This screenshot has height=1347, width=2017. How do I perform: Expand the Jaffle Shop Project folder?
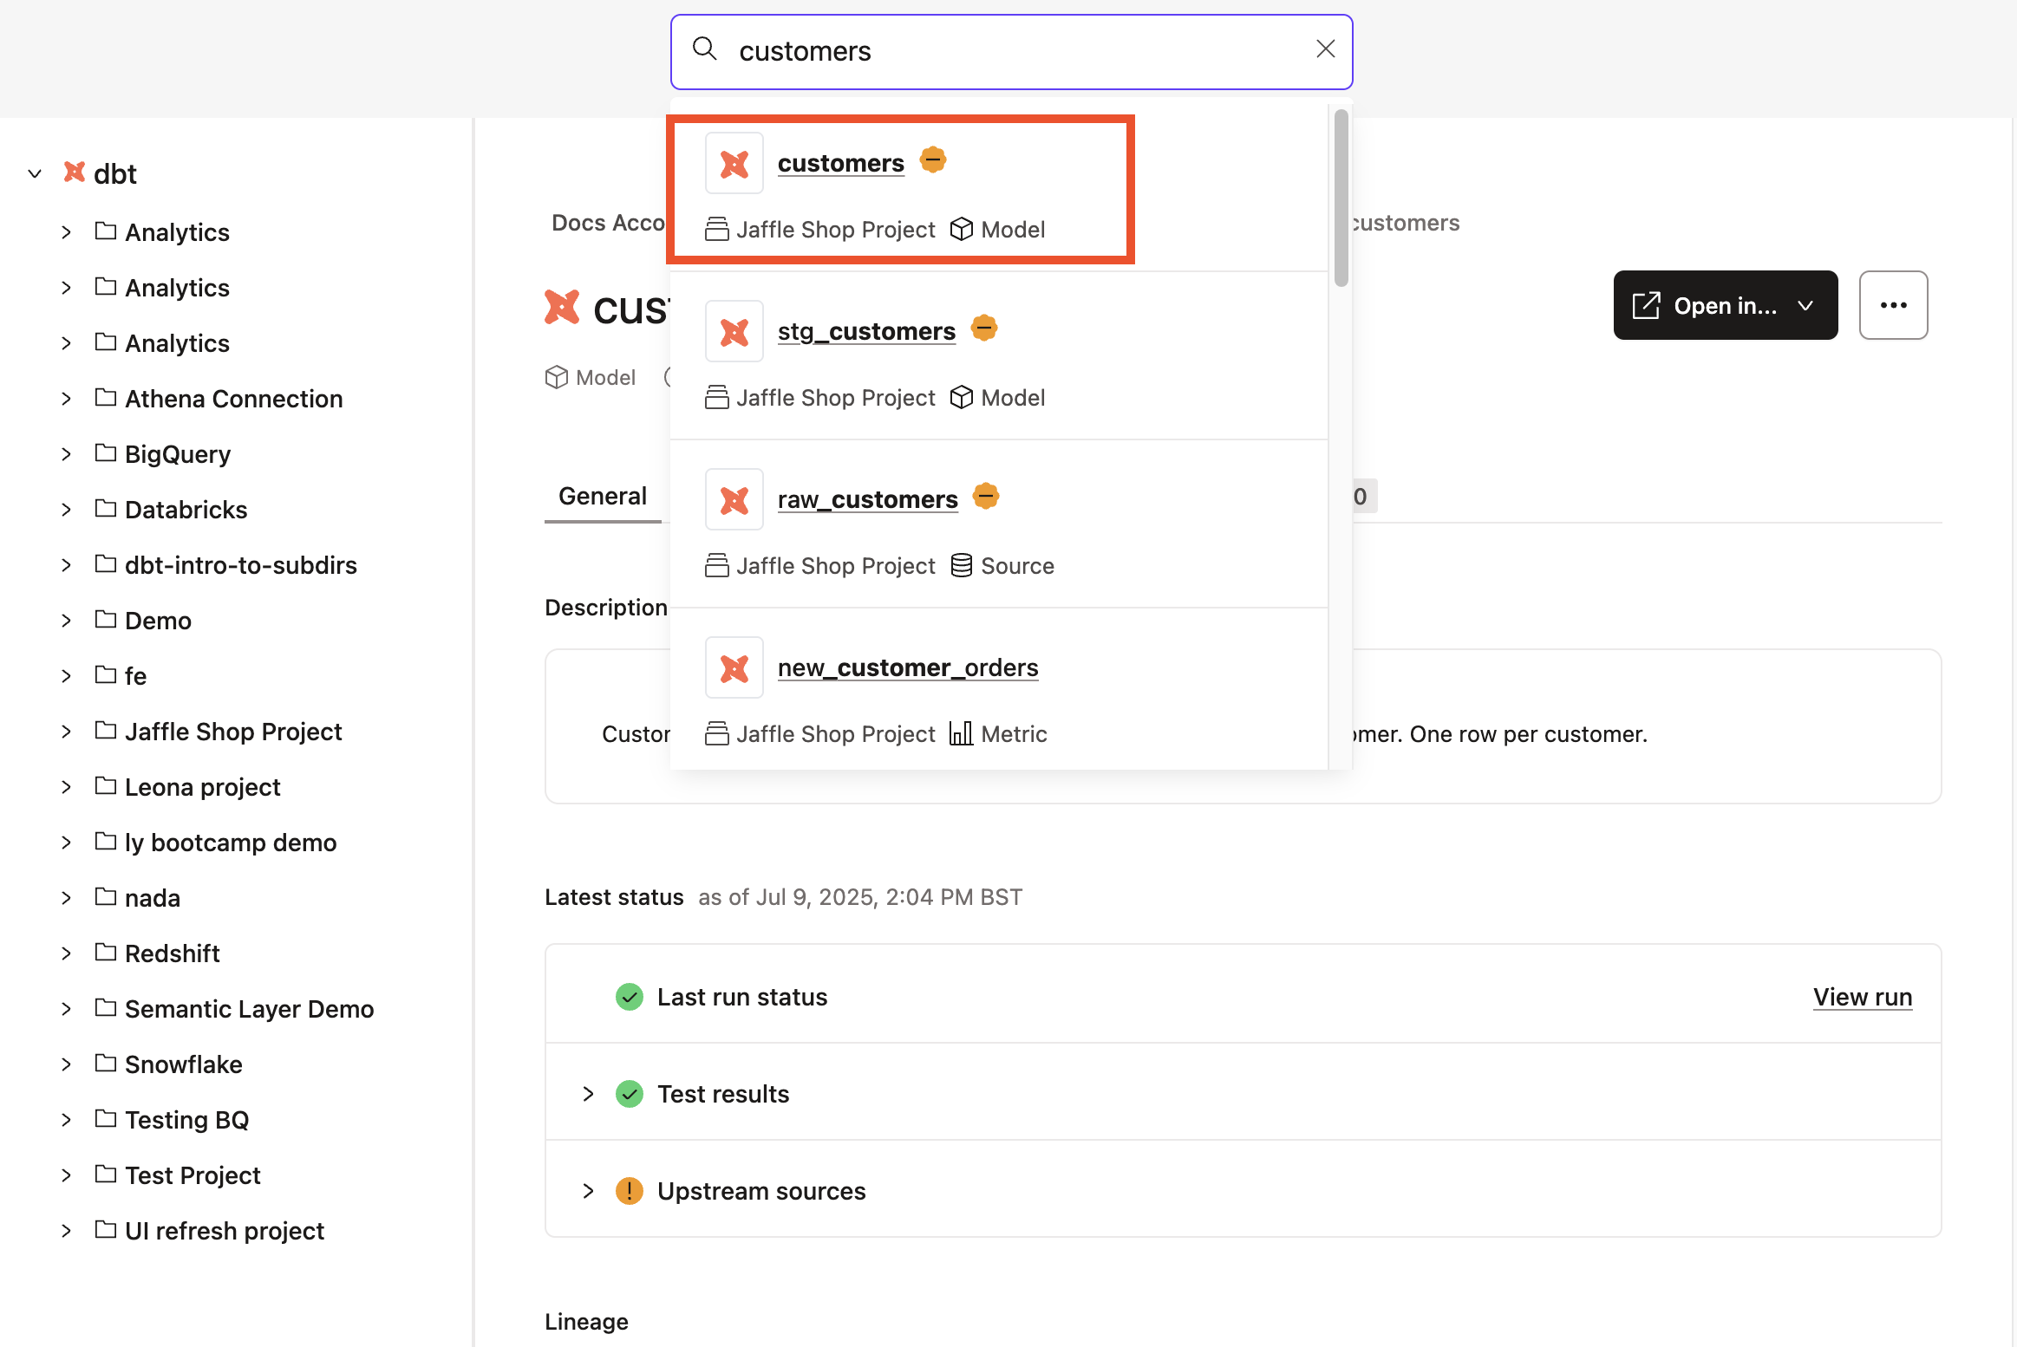coord(67,731)
